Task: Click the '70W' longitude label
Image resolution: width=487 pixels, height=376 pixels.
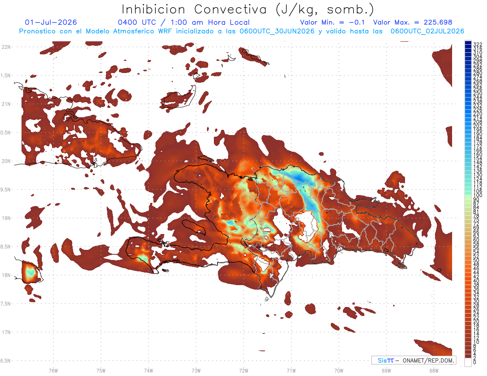Action: click(x=339, y=370)
